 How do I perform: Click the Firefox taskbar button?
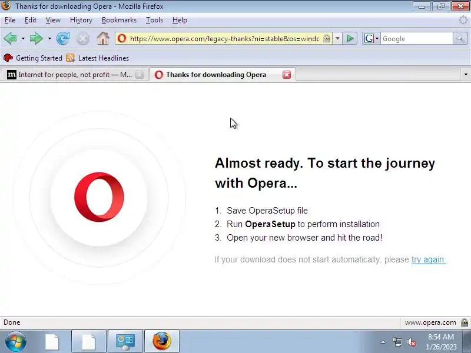point(162,342)
